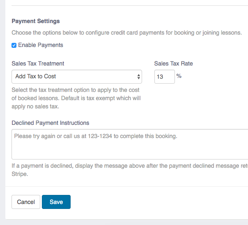Click the up-down arrows on the tax treatment select
This screenshot has width=248, height=225.
pos(138,77)
